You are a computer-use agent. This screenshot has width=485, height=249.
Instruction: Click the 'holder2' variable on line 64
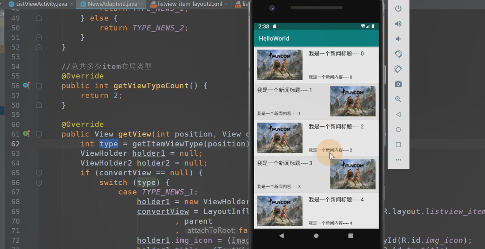[153, 163]
